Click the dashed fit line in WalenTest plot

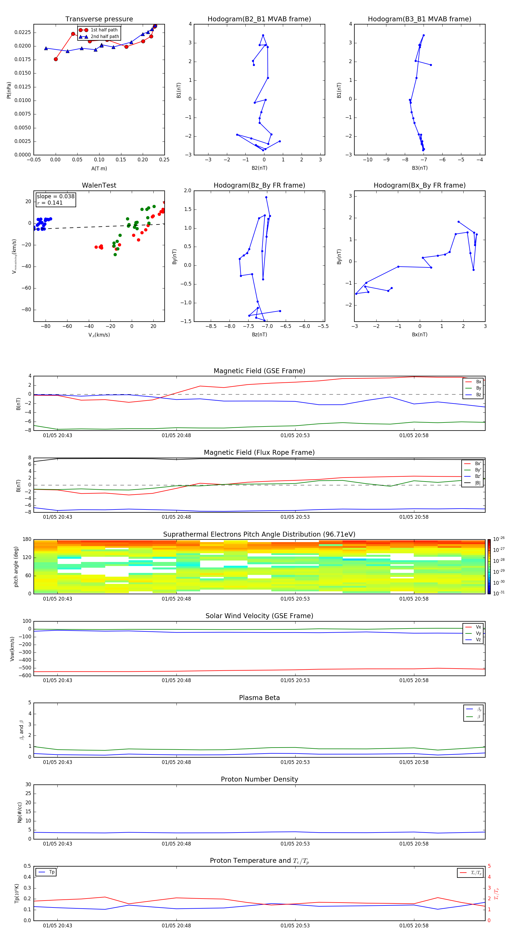point(99,227)
